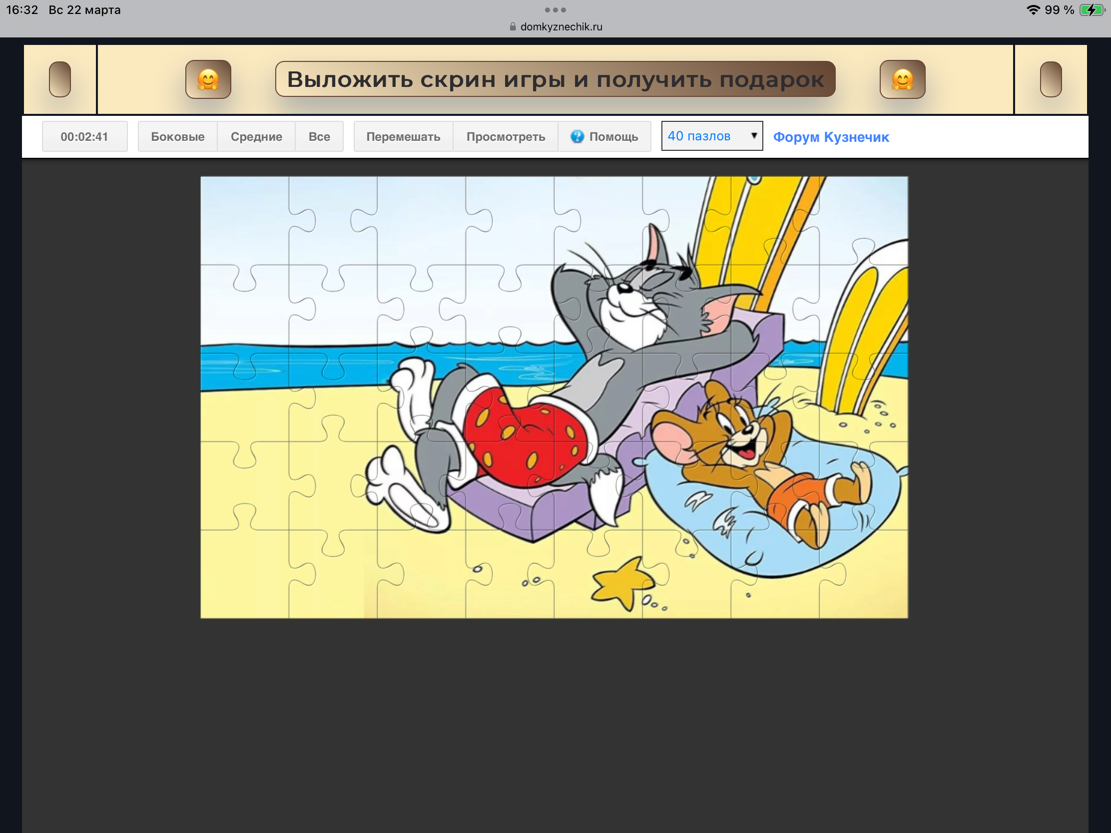Tap the Wi-Fi icon in status bar
This screenshot has width=1111, height=833.
click(1032, 10)
